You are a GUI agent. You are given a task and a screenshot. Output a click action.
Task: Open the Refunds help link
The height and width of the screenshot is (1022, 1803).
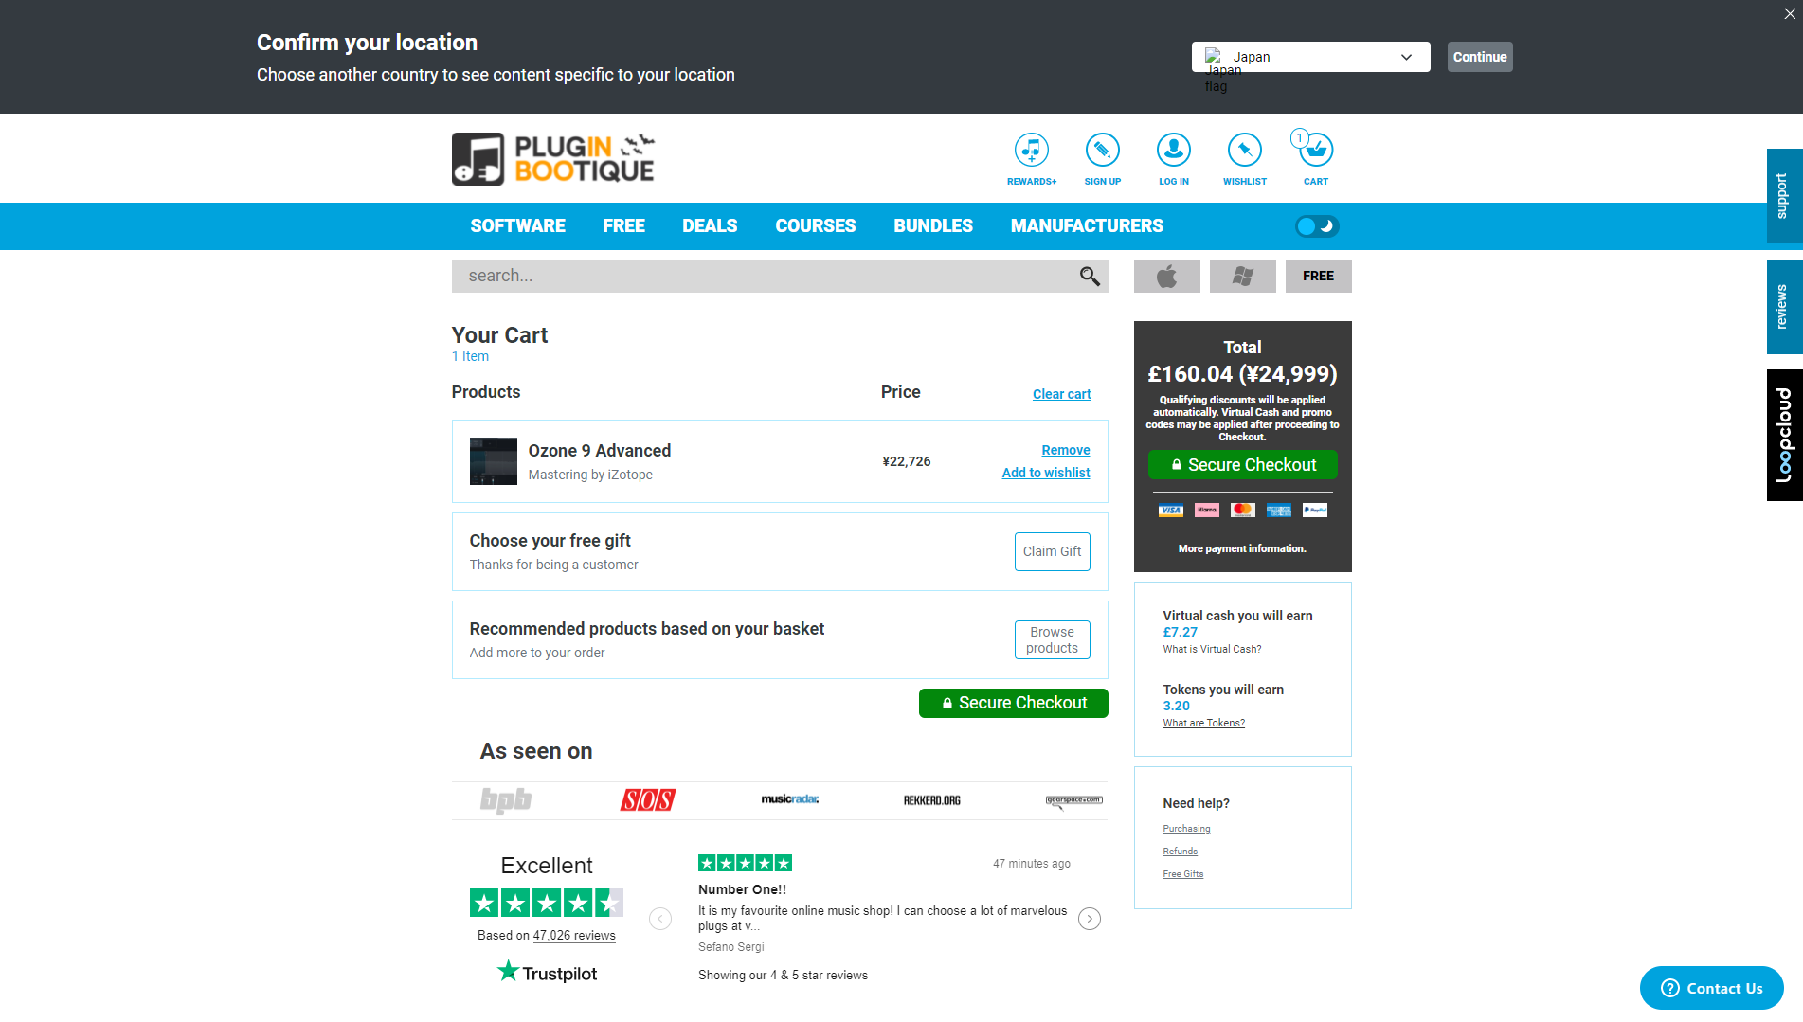[1180, 852]
